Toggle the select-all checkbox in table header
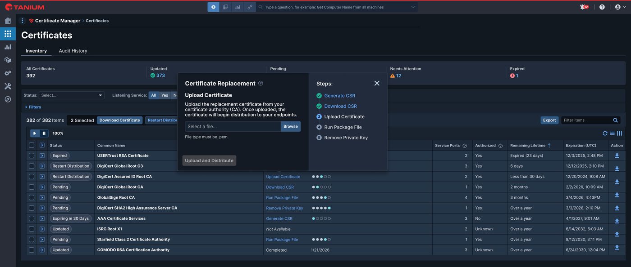 click(x=32, y=145)
